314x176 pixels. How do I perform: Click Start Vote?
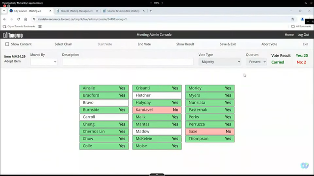(105, 44)
